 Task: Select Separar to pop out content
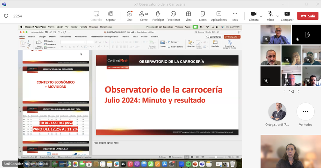click(111, 16)
